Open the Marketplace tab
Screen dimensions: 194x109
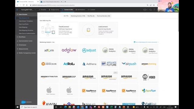80,10
